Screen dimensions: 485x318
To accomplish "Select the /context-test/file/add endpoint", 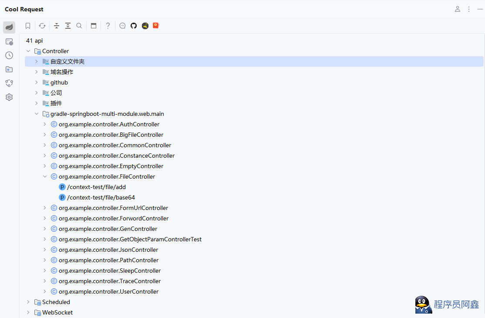I will coord(96,187).
